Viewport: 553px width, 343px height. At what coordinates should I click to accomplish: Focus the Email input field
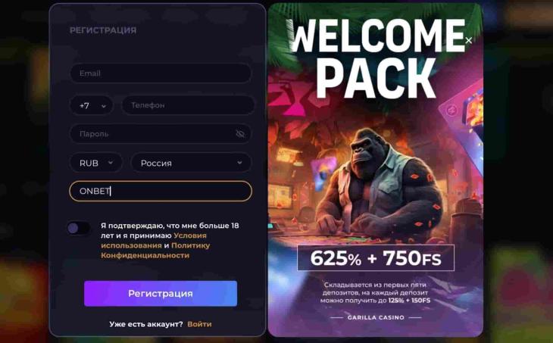coord(161,73)
